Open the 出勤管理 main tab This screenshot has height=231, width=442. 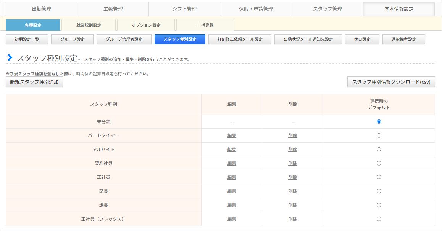coord(42,9)
